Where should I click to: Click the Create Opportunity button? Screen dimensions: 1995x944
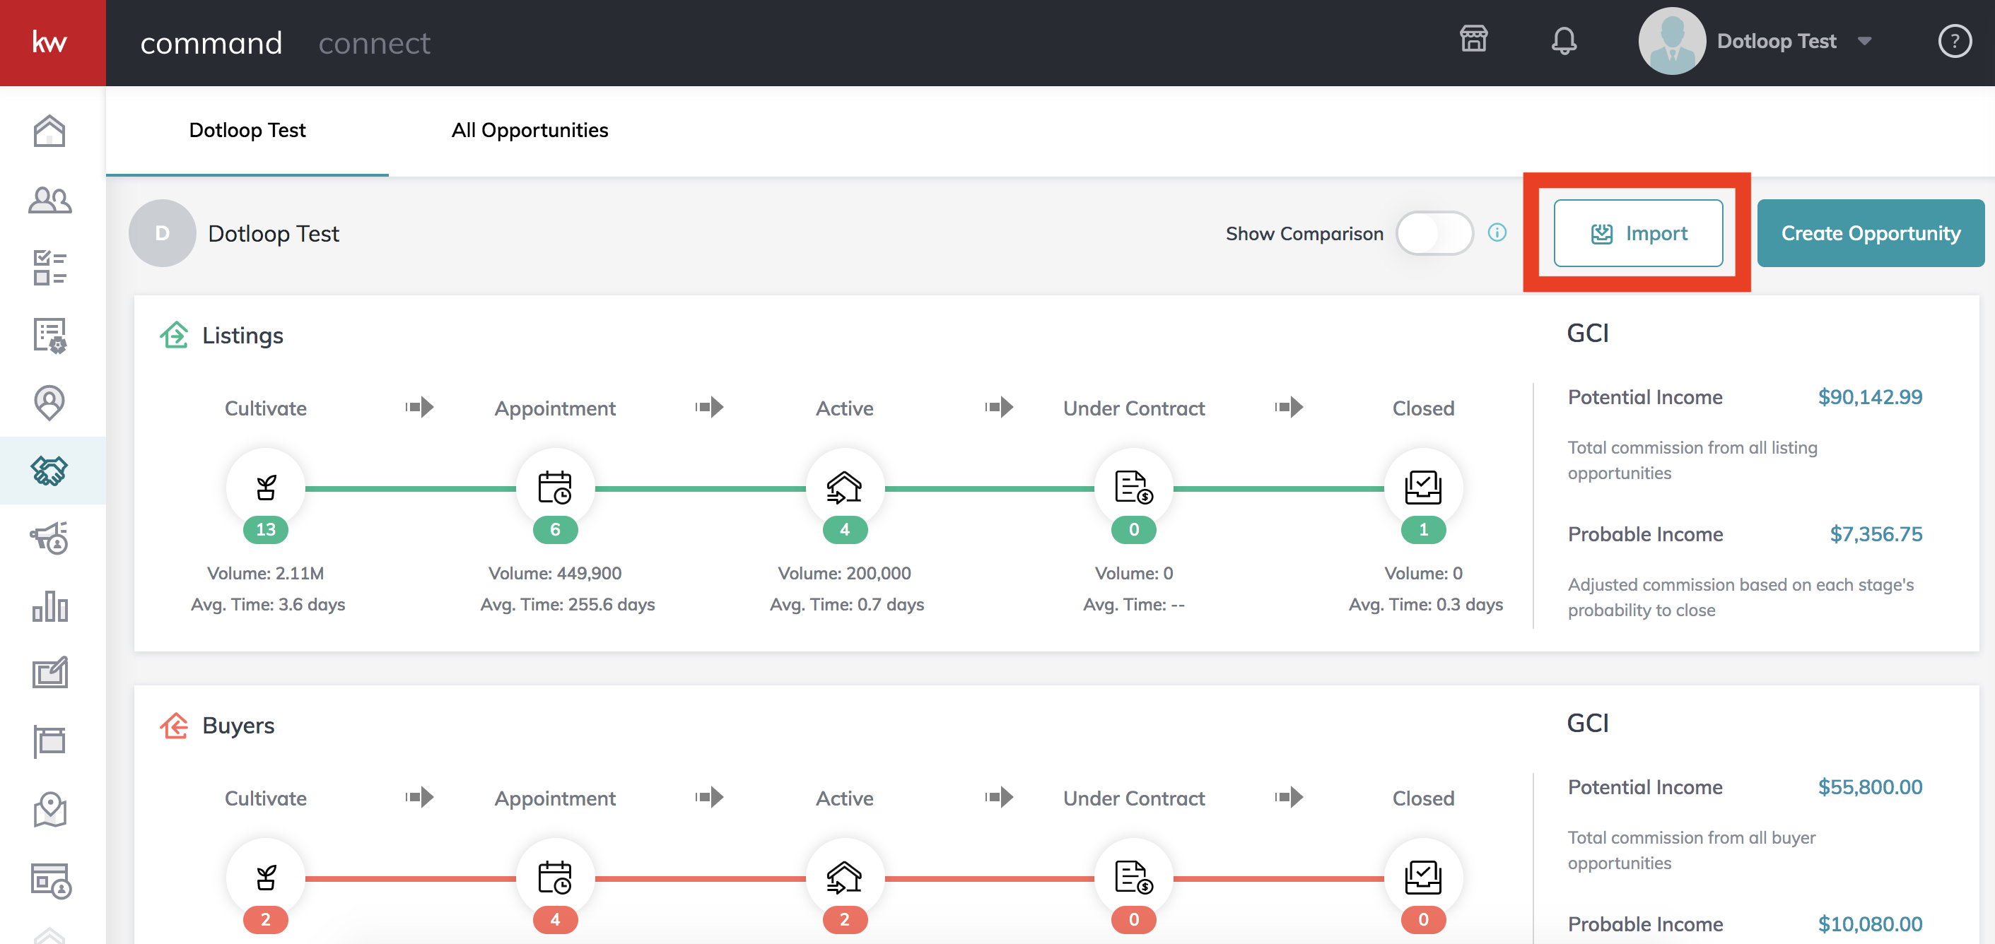pyautogui.click(x=1871, y=233)
